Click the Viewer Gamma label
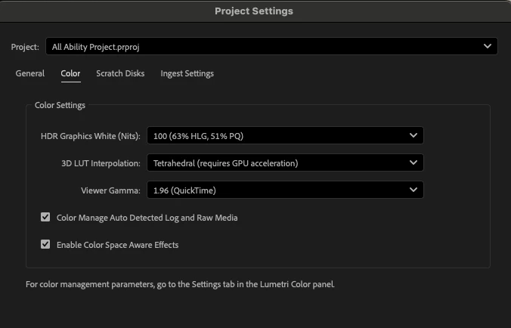The image size is (511, 328). [x=110, y=190]
